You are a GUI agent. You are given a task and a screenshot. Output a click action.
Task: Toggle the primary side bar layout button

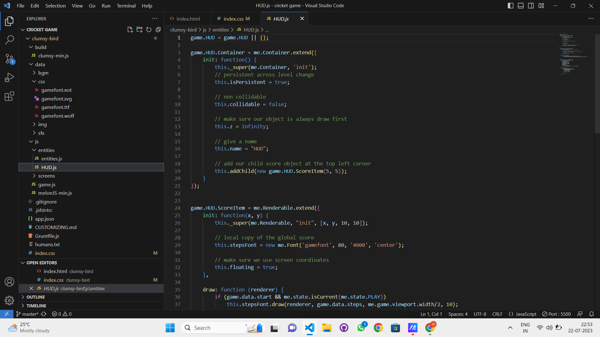510,6
